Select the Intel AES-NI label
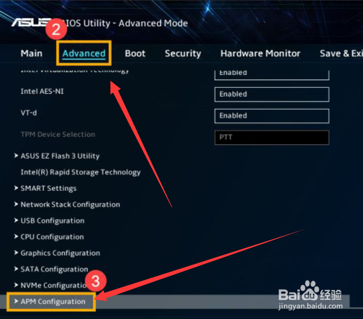The width and height of the screenshot is (363, 319). 42,92
